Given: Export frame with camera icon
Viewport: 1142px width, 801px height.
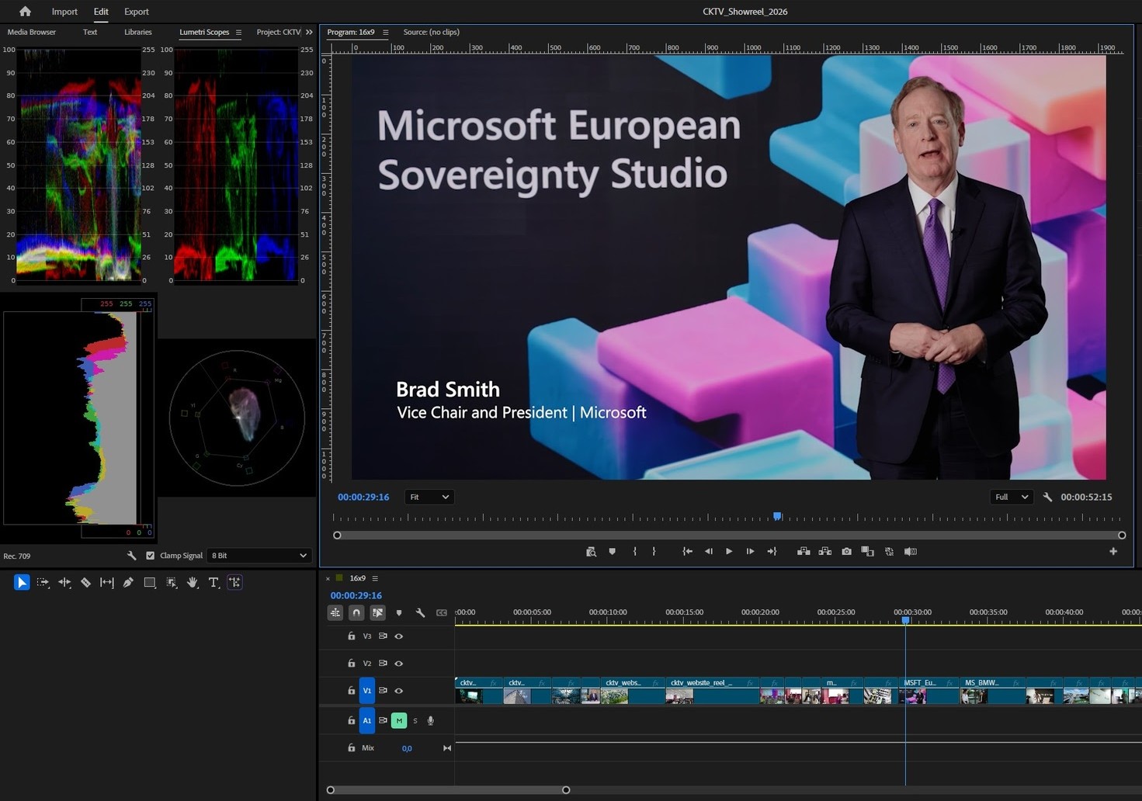Looking at the screenshot, I should click(846, 551).
